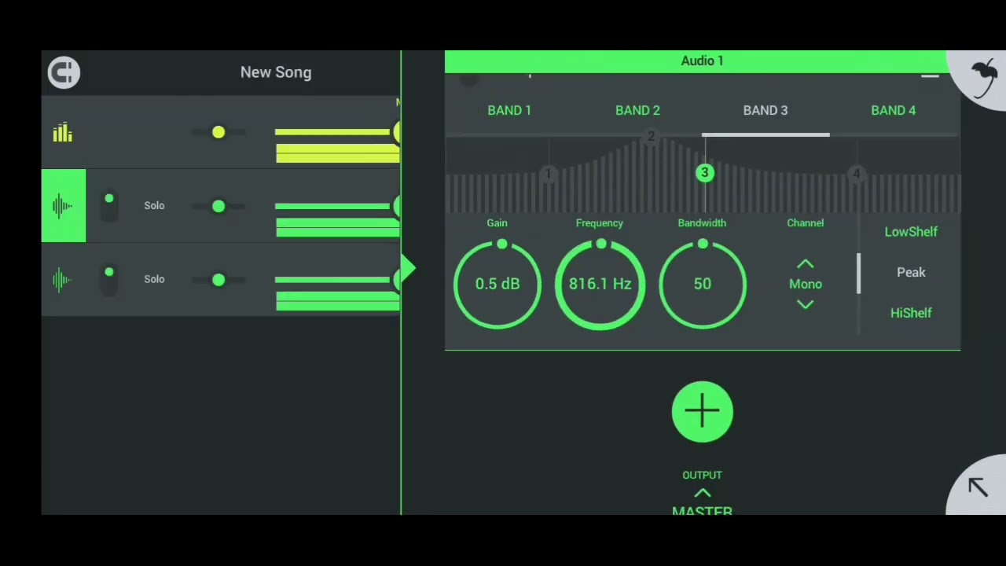Choose the HiShelf filter type
Screen dimensions: 1006x566
pyautogui.click(x=911, y=313)
